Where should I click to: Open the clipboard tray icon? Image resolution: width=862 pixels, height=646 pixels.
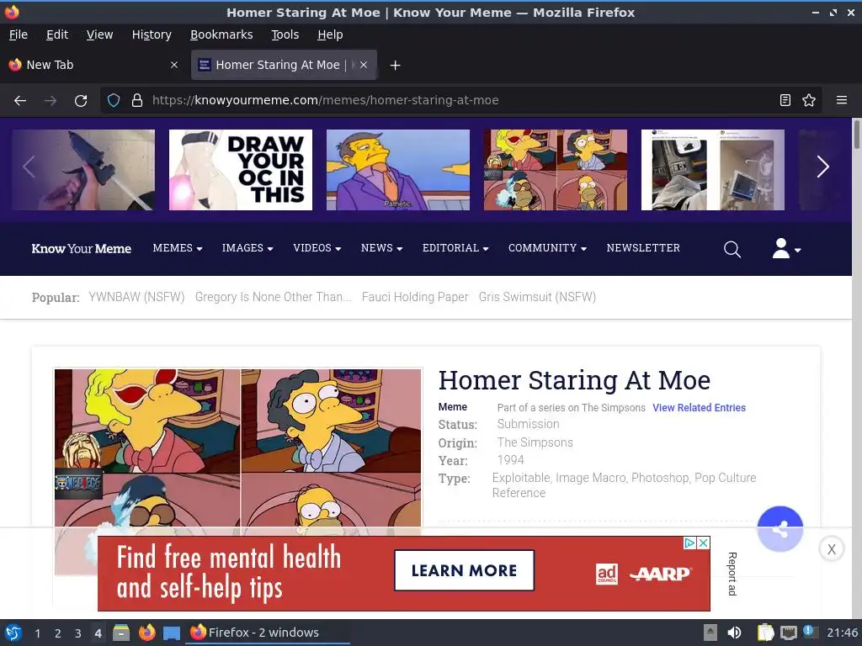coord(765,633)
